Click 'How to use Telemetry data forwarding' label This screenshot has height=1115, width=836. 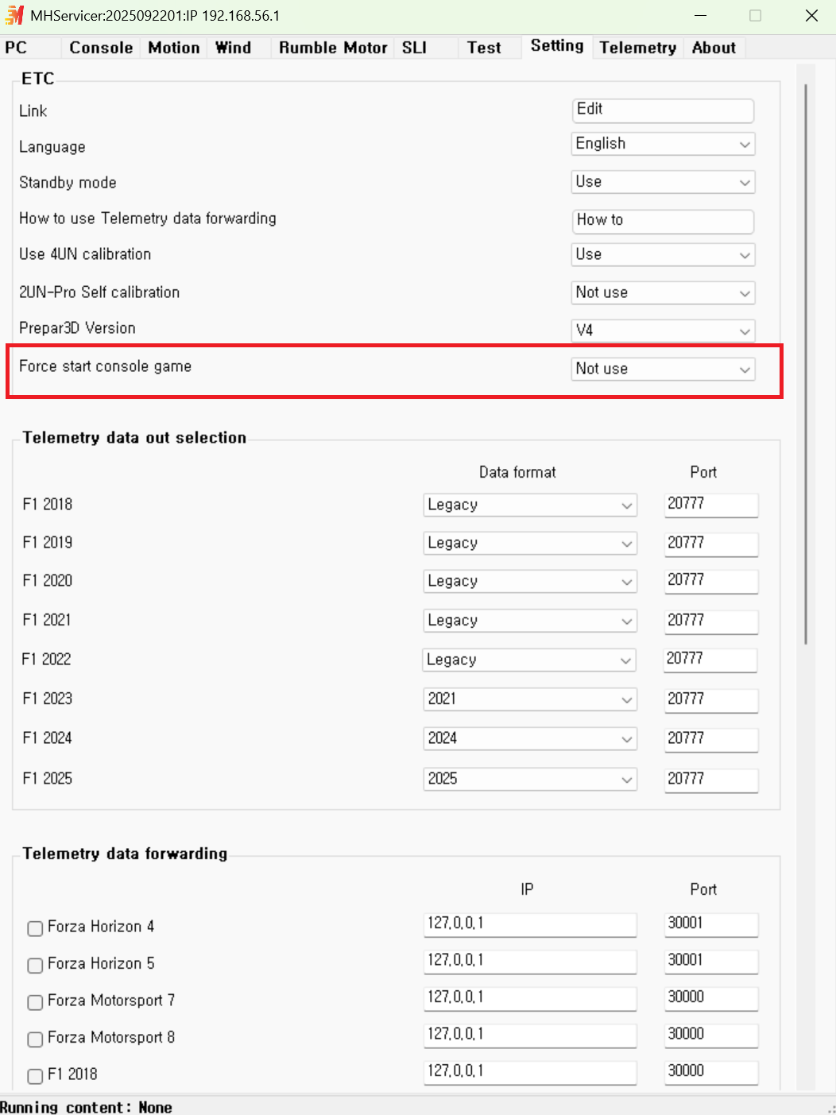coord(148,219)
